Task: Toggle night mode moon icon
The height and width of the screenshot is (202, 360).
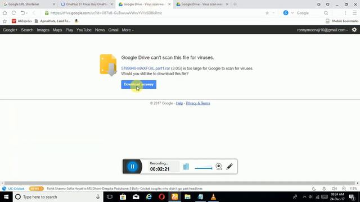Action: point(314,189)
